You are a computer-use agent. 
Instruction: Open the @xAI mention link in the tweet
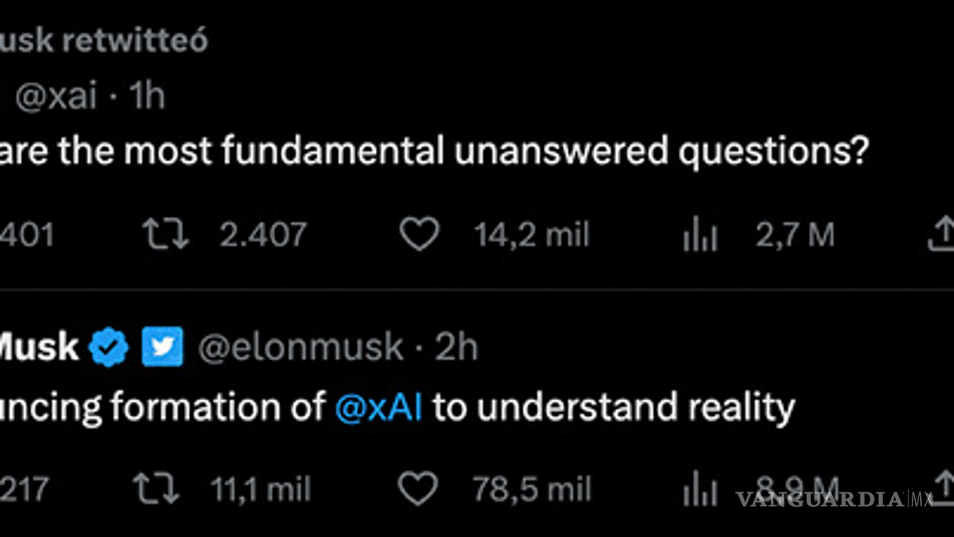point(379,408)
